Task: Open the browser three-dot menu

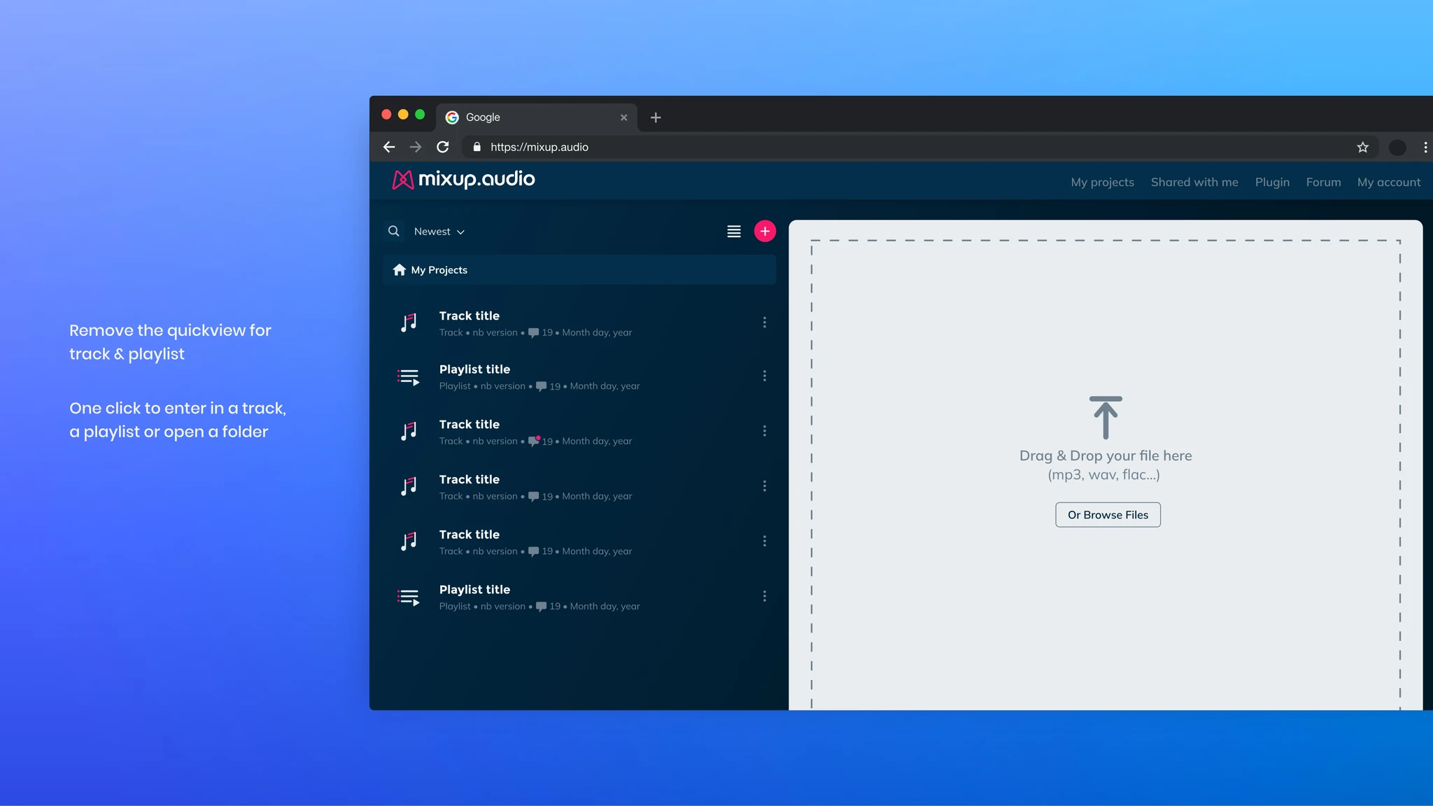Action: click(x=1425, y=147)
